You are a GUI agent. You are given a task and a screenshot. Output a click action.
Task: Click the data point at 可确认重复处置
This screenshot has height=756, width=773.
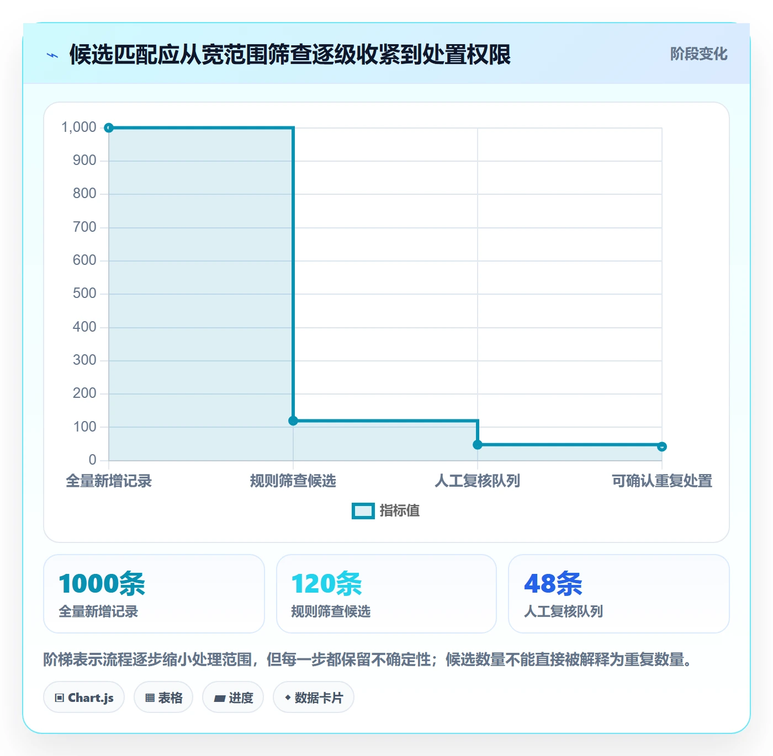(x=662, y=447)
